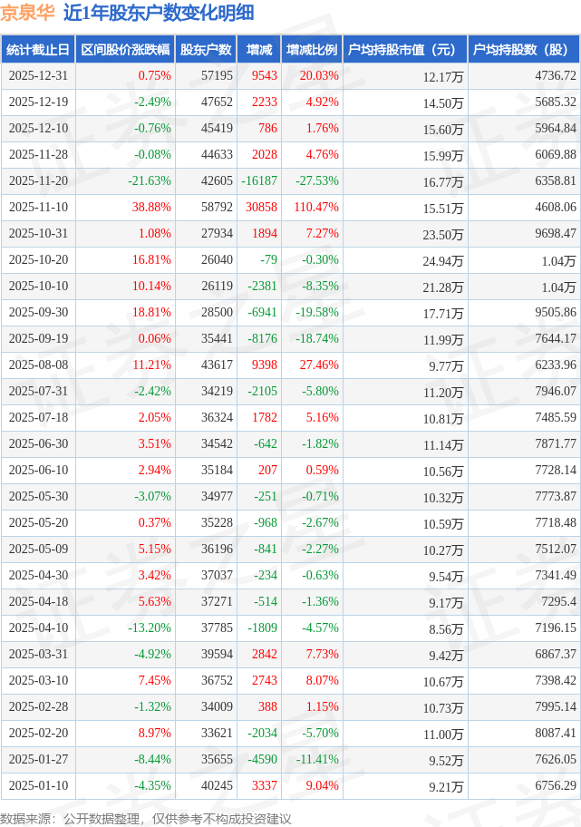This screenshot has height=827, width=581.
Task: Click the average shares value 7946.07
Action: [x=556, y=391]
